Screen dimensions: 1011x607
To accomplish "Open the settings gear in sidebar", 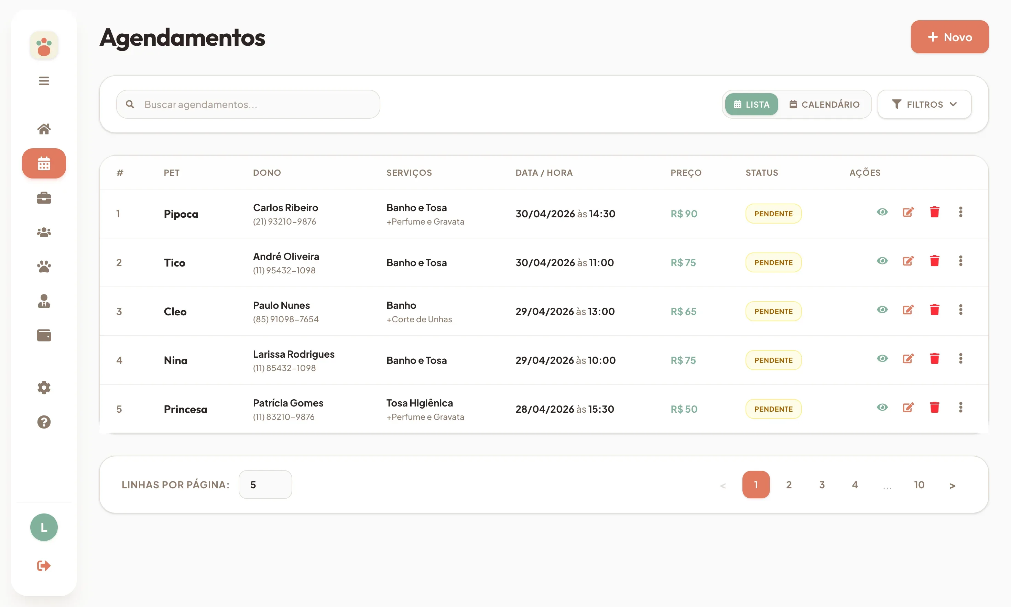I will pos(44,387).
